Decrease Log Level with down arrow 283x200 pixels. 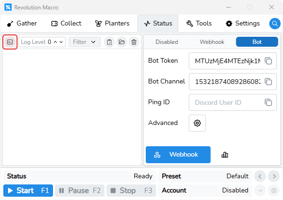61,42
